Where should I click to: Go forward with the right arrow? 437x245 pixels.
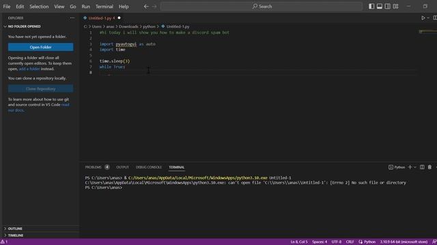(154, 6)
